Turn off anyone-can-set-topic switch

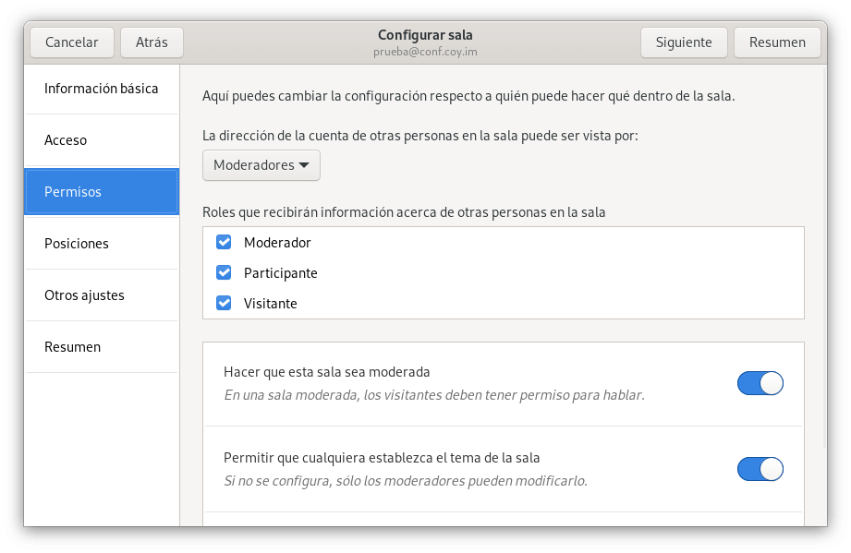[760, 469]
